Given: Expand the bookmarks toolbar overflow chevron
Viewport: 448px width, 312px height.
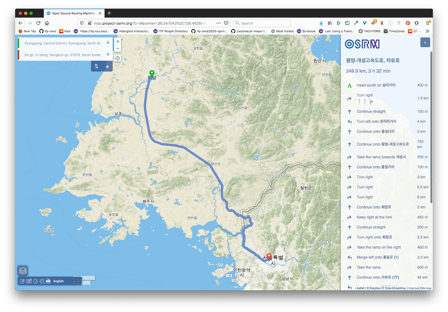Looking at the screenshot, I should point(427,31).
